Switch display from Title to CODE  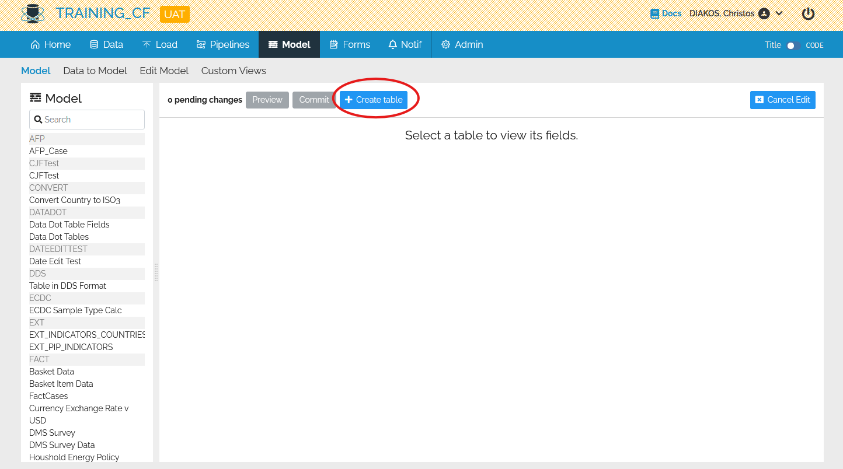793,44
